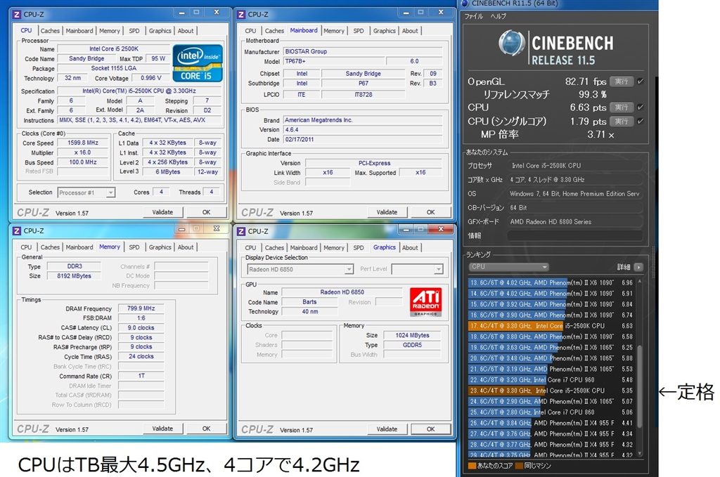Screen dimensions: 720x477
Task: Click the ATI Radeon Graphics logo
Action: 425,302
